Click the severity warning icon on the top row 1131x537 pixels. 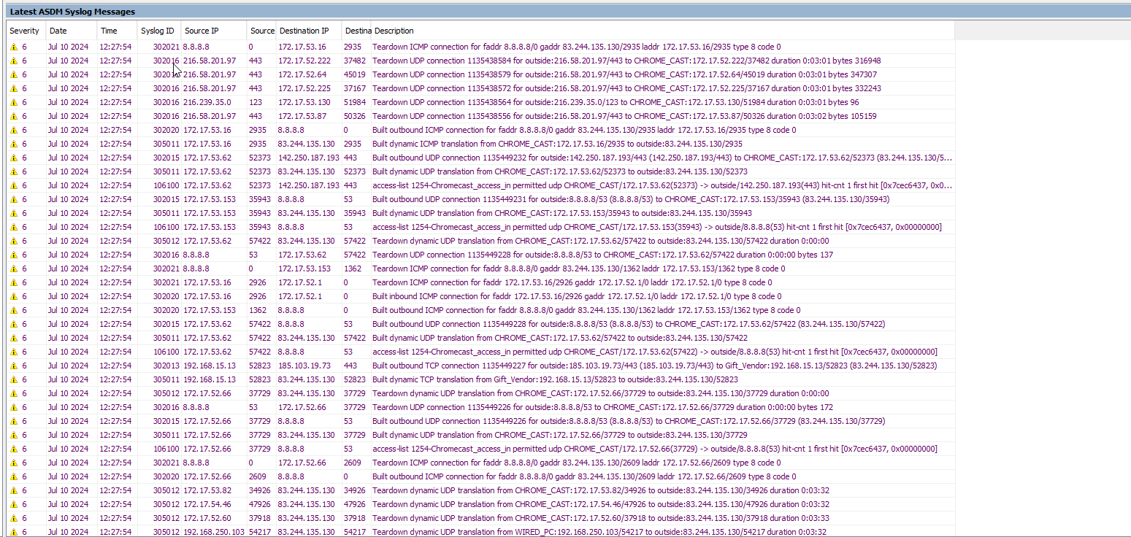click(x=13, y=46)
